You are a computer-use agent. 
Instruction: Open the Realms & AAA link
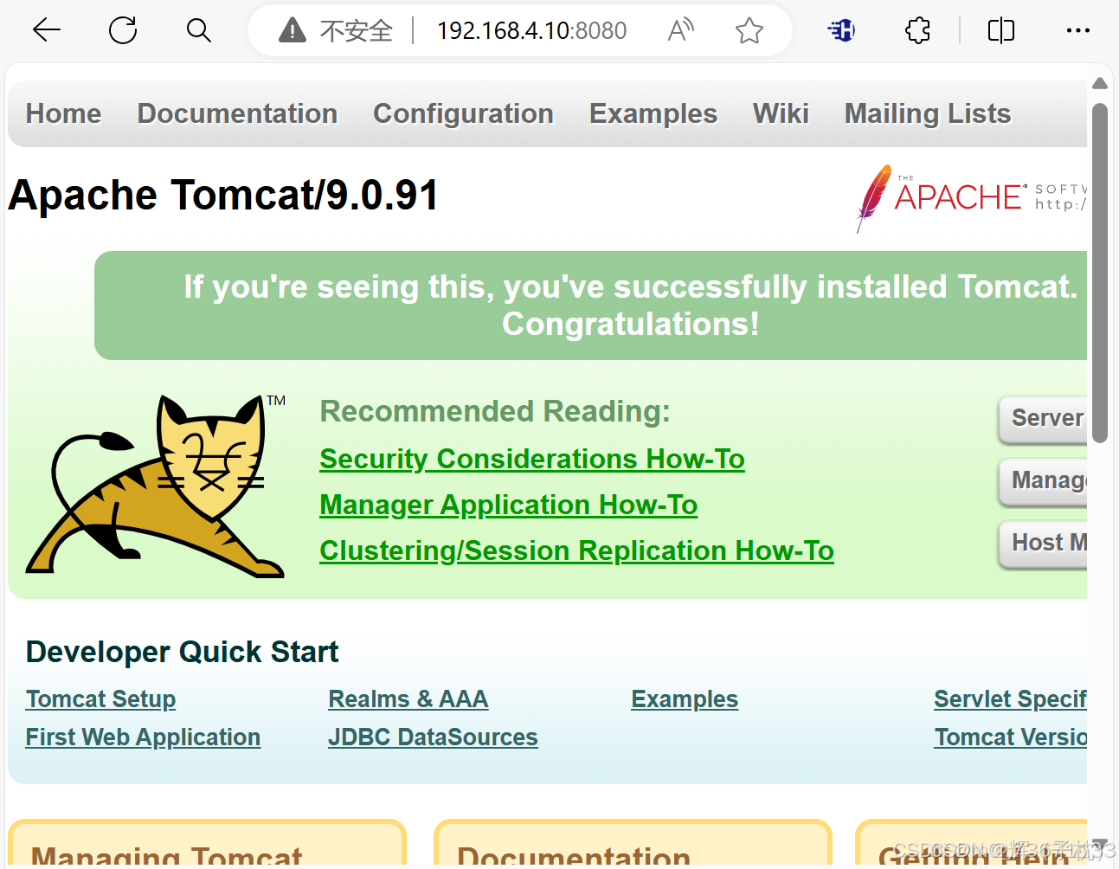[x=408, y=699]
